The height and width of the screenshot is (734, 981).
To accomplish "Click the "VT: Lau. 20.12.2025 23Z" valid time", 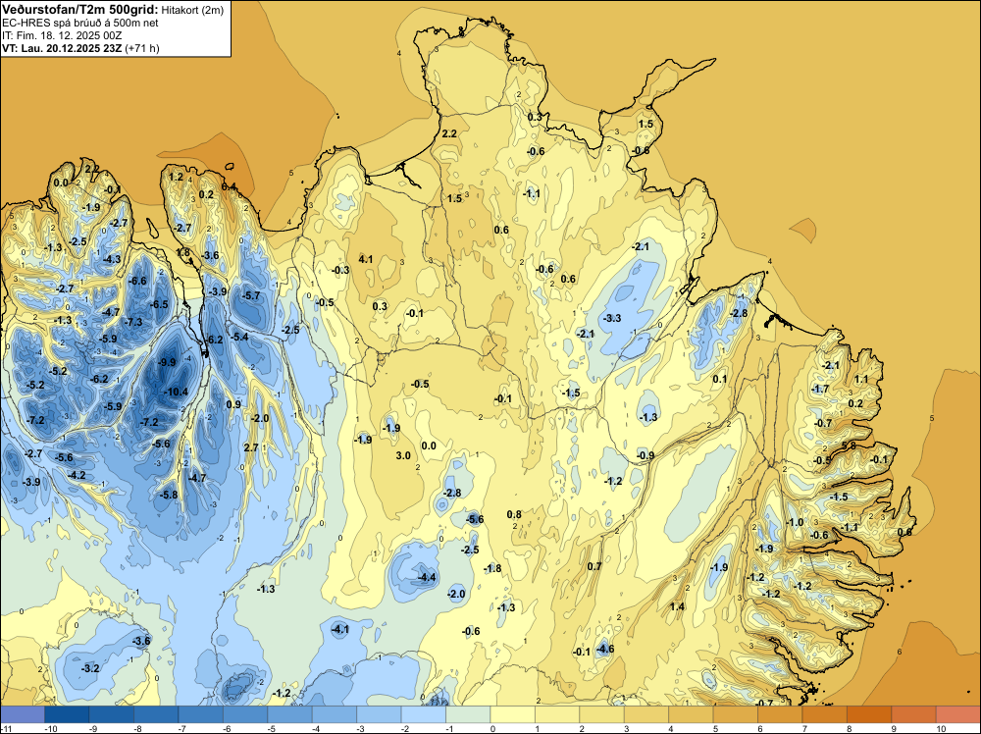I will click(x=62, y=48).
